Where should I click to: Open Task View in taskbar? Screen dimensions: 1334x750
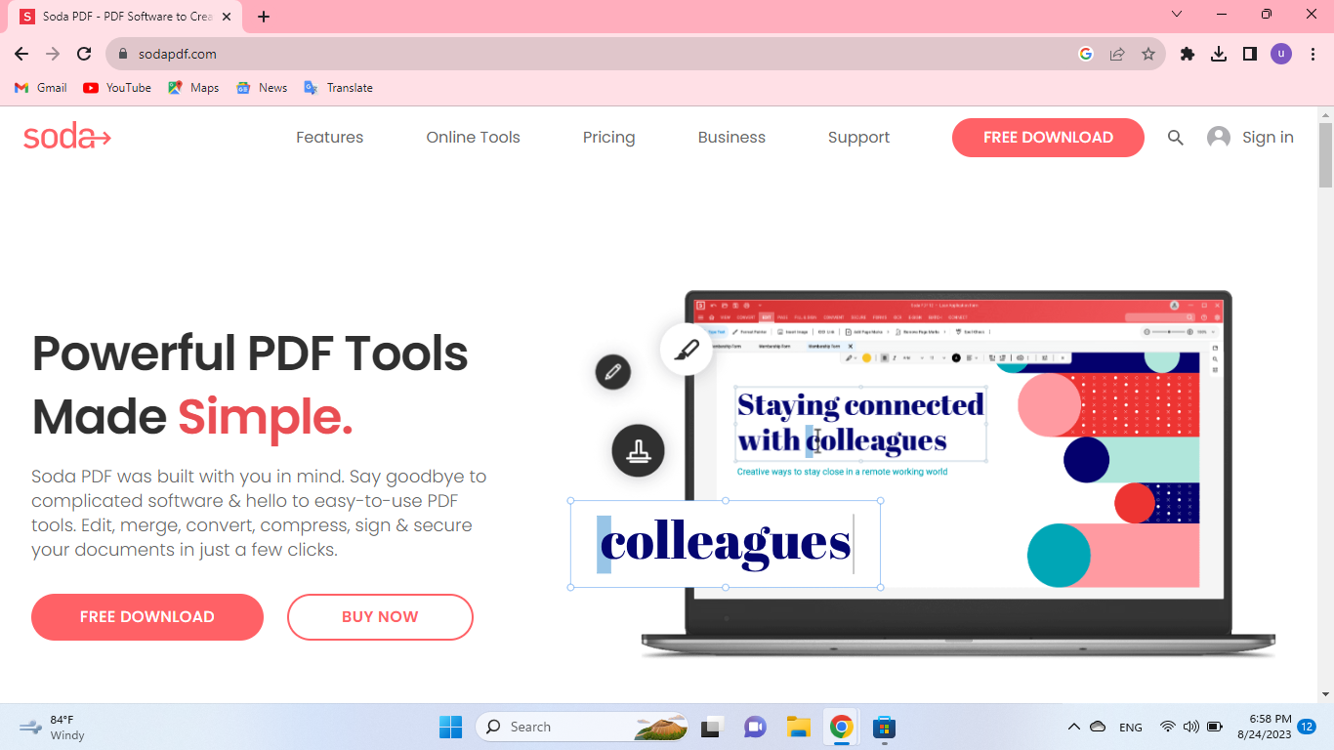(712, 727)
